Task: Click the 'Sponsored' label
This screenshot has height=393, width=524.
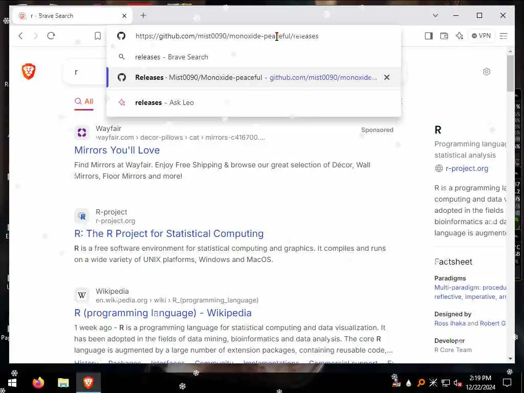Action: coord(377,130)
